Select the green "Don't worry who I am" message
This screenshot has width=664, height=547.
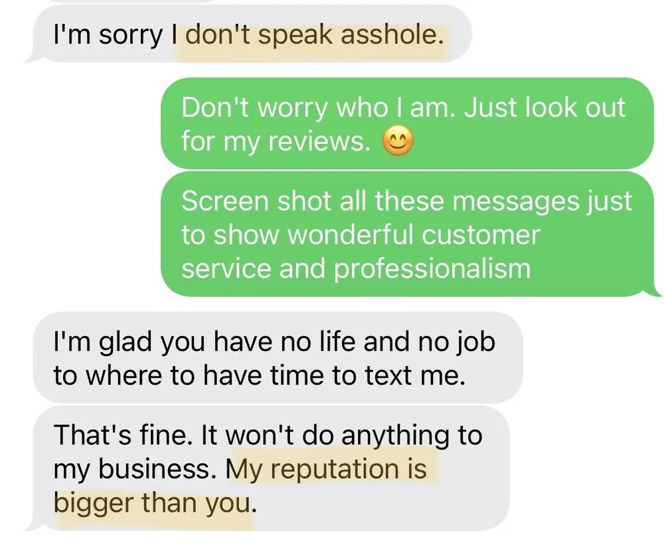408,123
